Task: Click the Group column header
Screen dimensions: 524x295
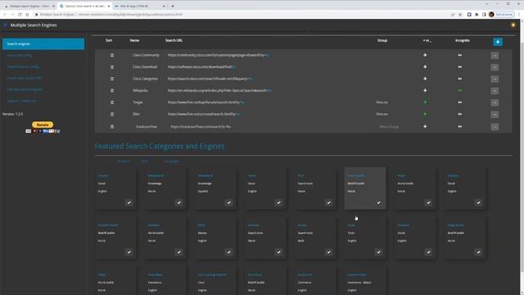Action: (x=382, y=40)
